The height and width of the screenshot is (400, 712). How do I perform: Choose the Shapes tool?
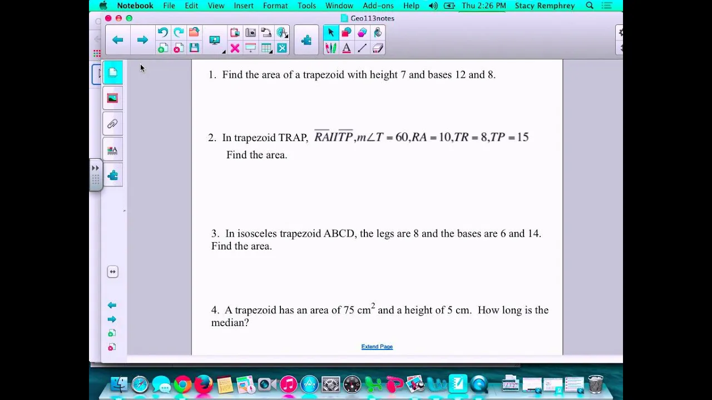(x=347, y=33)
